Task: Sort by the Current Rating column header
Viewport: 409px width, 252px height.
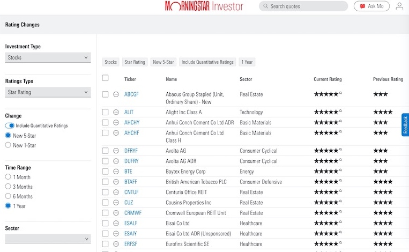Action: 327,79
